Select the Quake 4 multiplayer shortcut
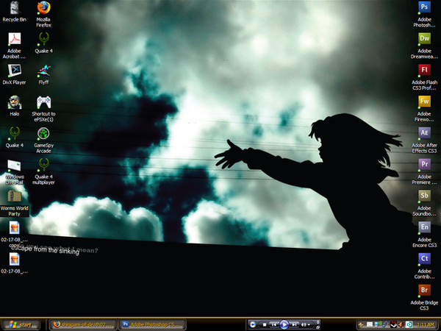This screenshot has width=441, height=331. [x=43, y=171]
